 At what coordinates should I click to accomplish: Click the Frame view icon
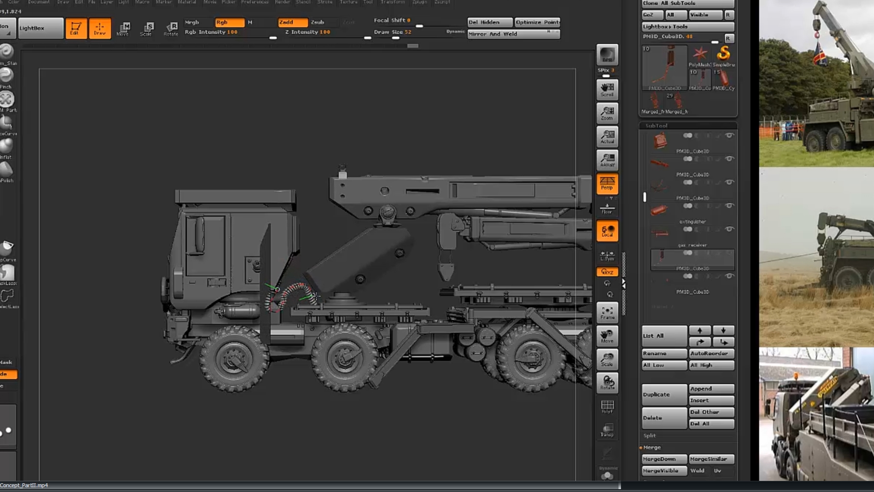point(607,313)
